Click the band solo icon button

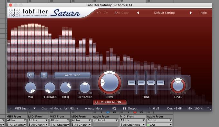point(44,75)
